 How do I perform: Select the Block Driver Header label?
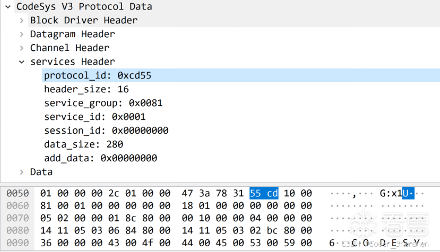click(x=84, y=20)
